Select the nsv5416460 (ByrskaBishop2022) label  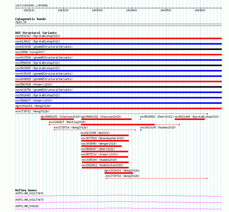click(38, 95)
